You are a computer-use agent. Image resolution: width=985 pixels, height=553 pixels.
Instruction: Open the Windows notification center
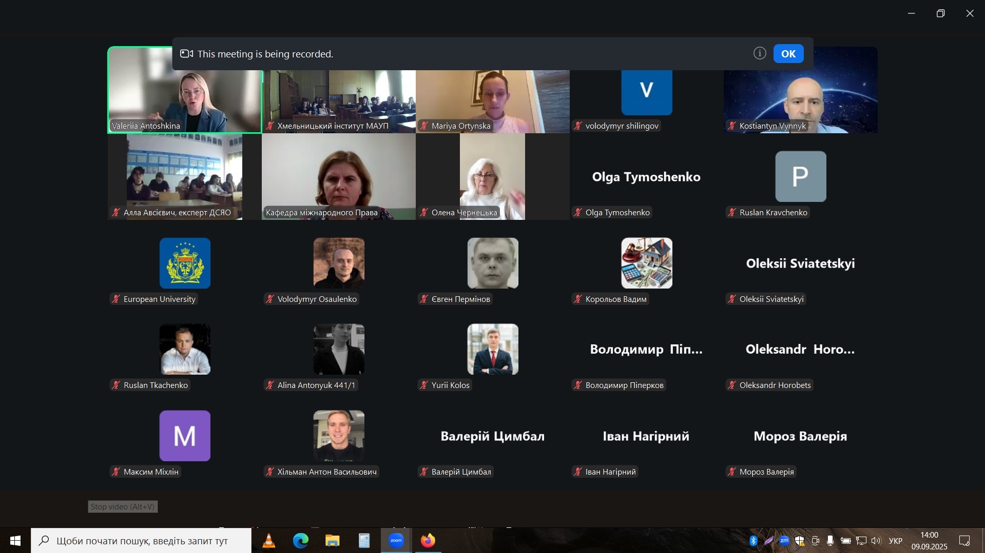[964, 541]
